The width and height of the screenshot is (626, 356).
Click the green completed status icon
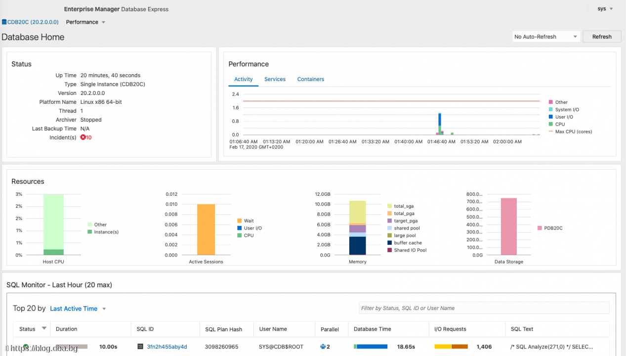point(26,347)
